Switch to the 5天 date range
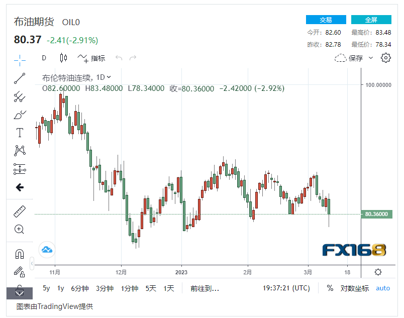The width and height of the screenshot is (404, 318). click(x=151, y=288)
